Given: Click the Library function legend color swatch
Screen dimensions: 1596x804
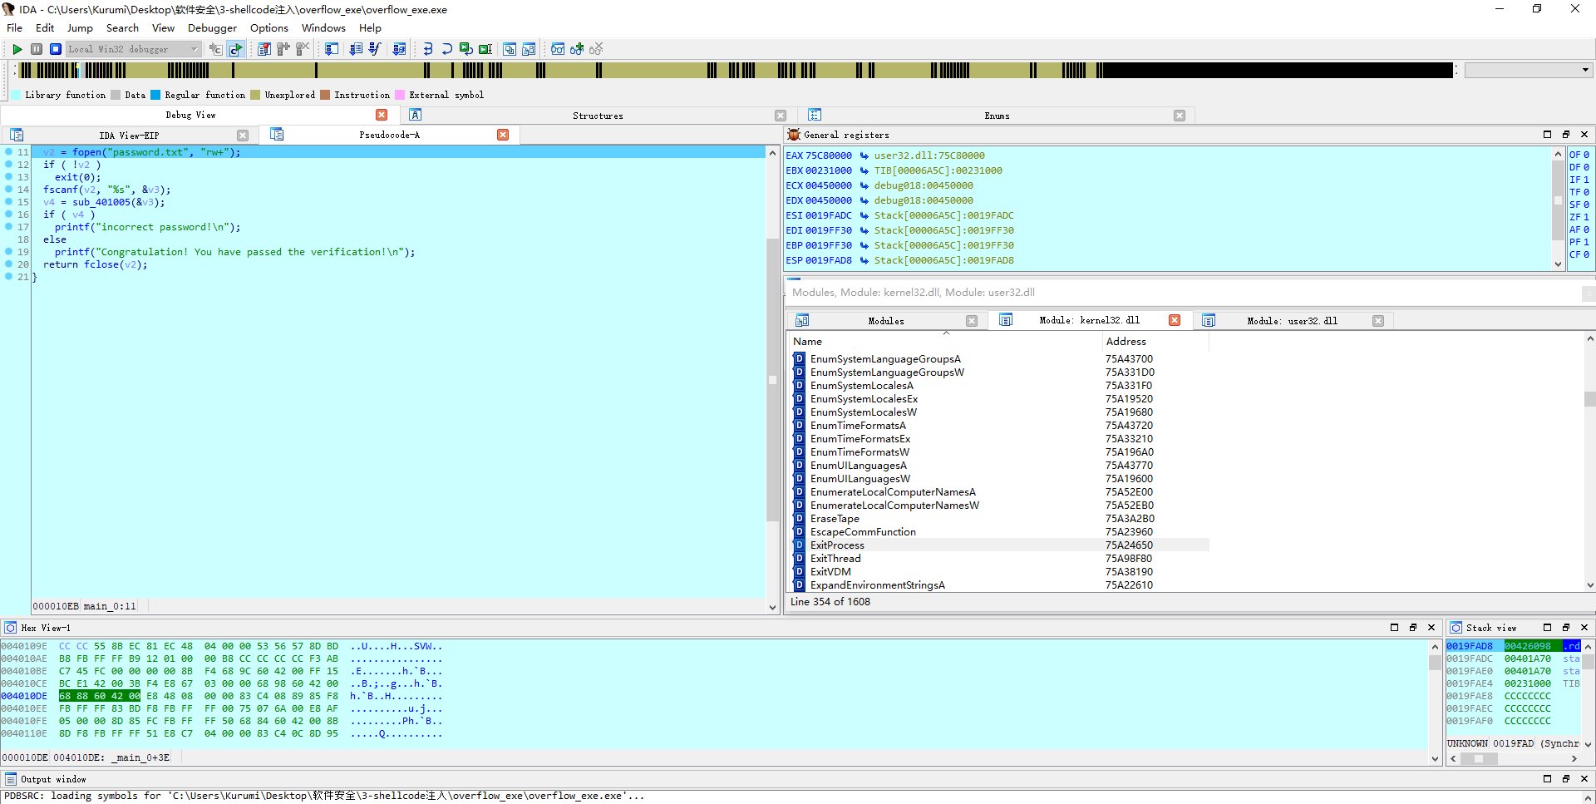Looking at the screenshot, I should click(x=16, y=95).
